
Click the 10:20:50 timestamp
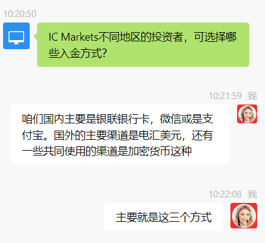pyautogui.click(x=20, y=14)
